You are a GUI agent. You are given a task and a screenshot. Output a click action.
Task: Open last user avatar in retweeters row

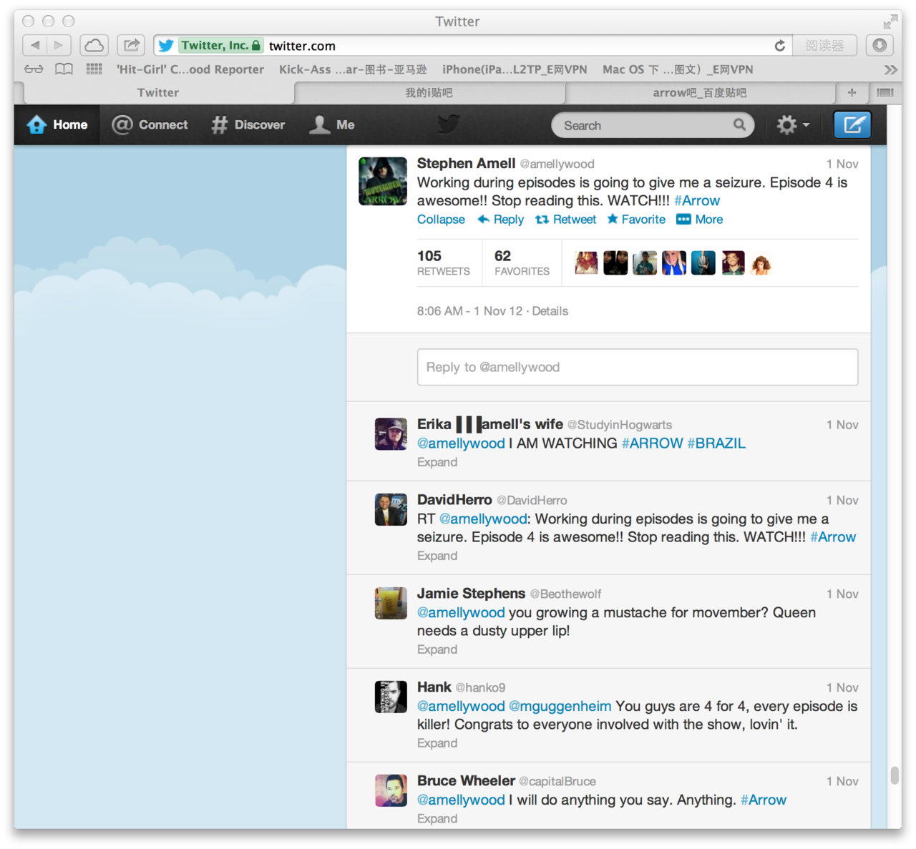pos(761,263)
